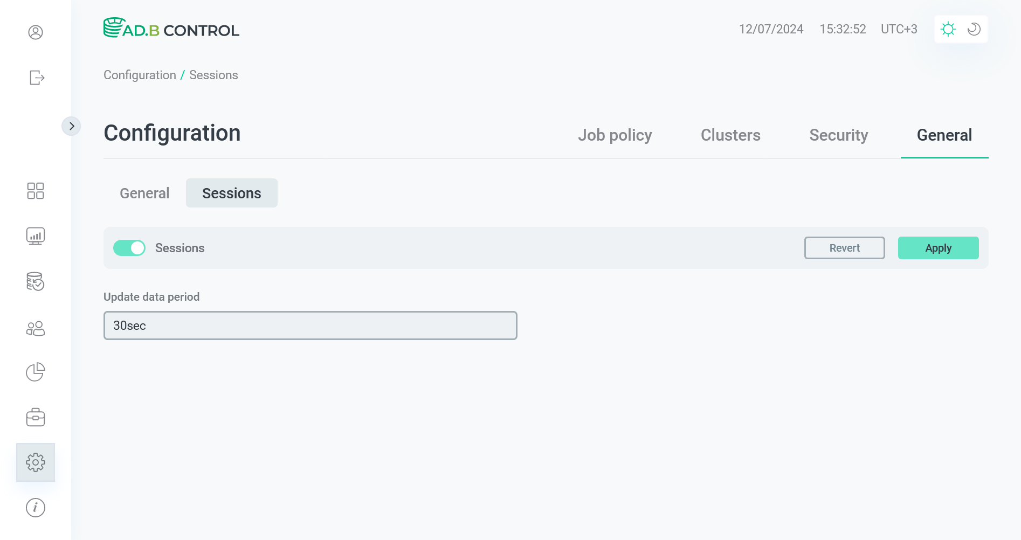Switch to light theme sun icon
1021x540 pixels.
(948, 29)
